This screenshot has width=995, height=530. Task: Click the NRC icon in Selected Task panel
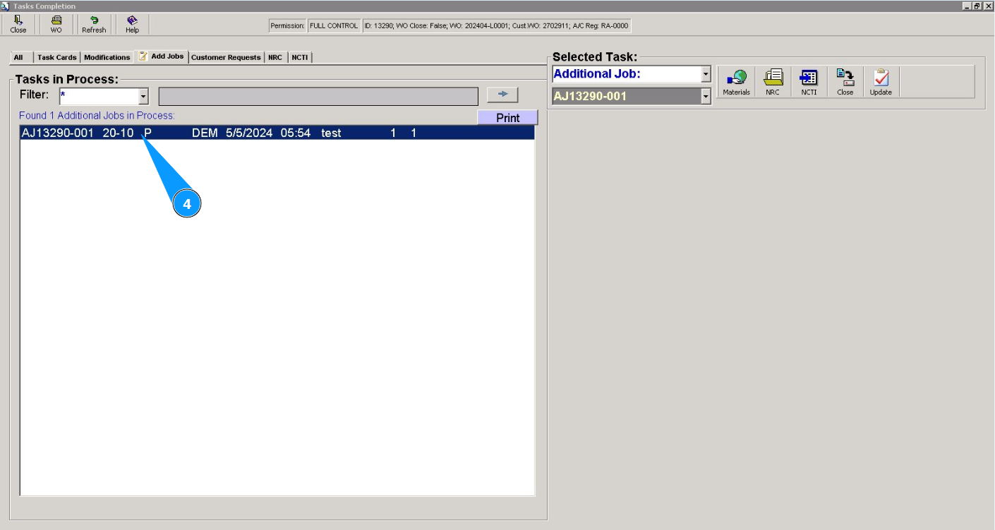773,82
